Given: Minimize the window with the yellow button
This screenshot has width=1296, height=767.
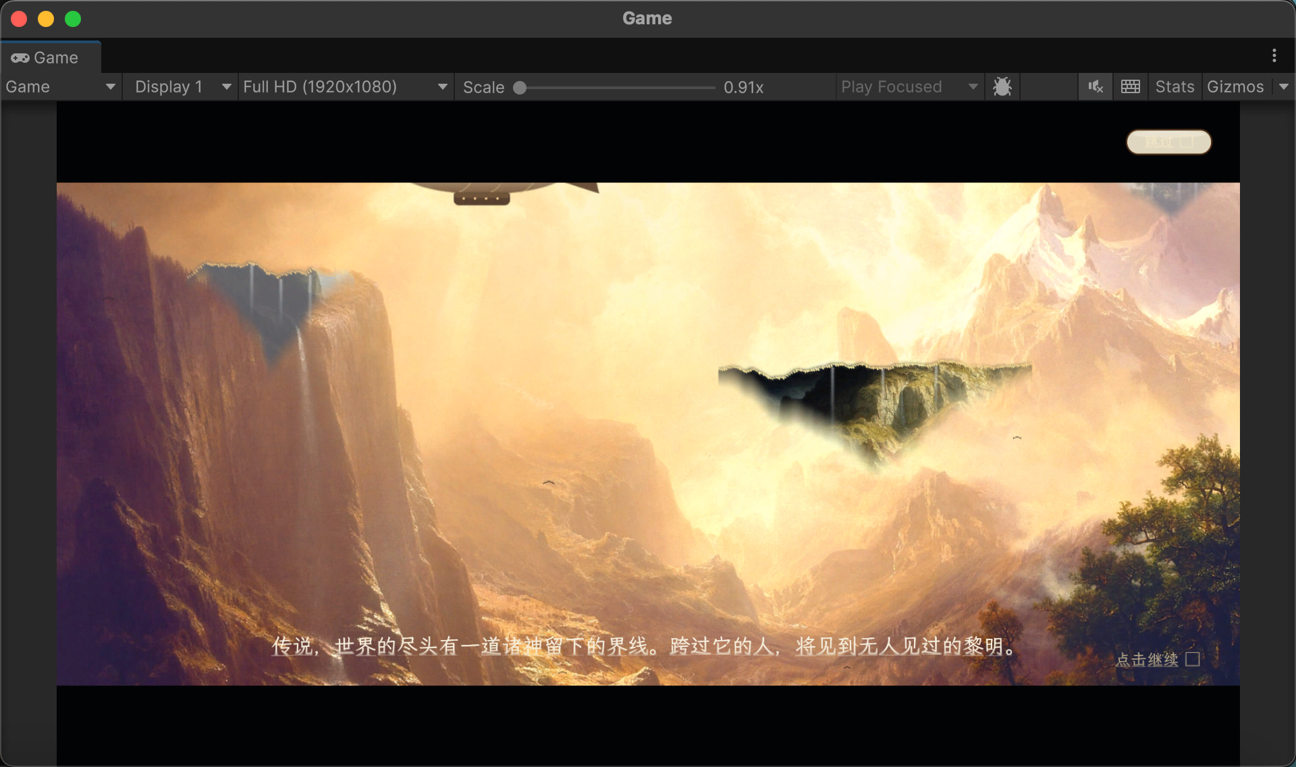Looking at the screenshot, I should 46,19.
